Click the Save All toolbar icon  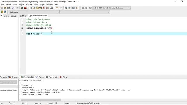pos(41,8)
